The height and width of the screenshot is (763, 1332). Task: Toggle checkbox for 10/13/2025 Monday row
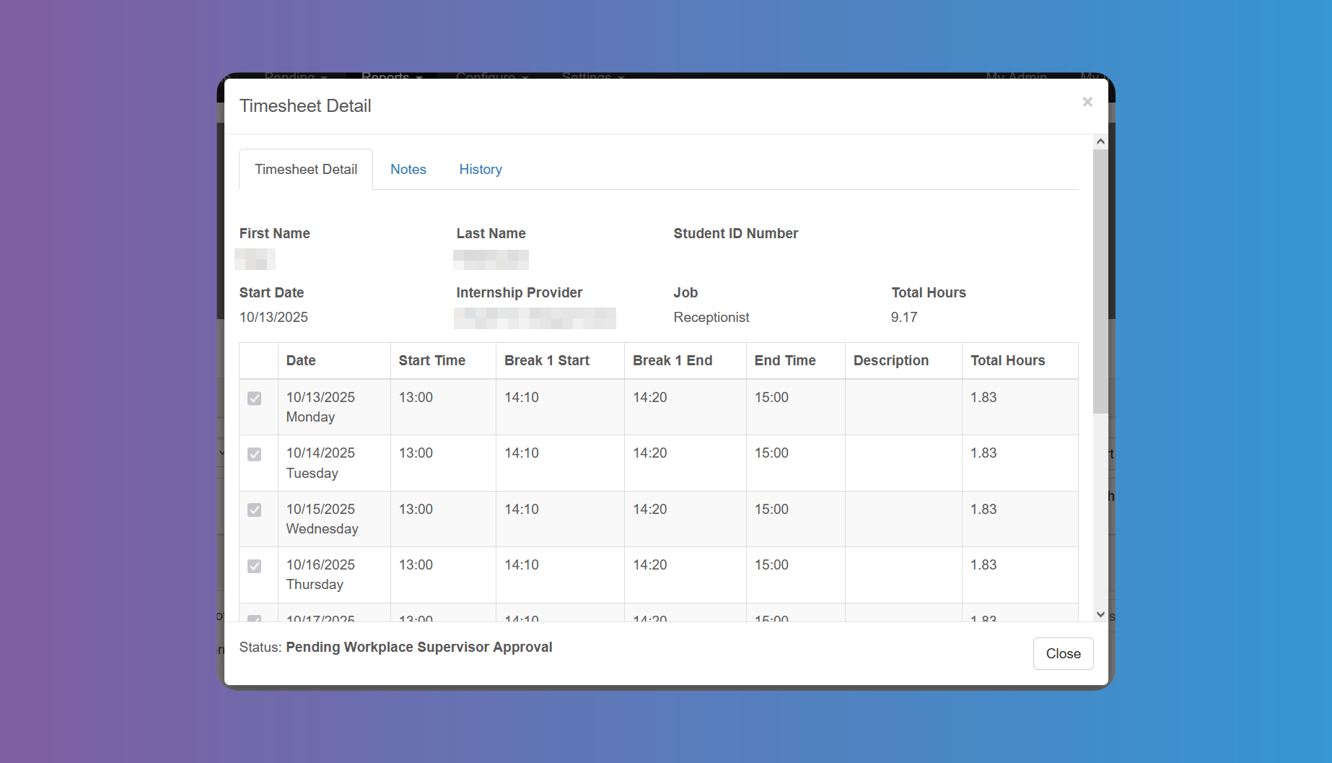[x=254, y=398]
